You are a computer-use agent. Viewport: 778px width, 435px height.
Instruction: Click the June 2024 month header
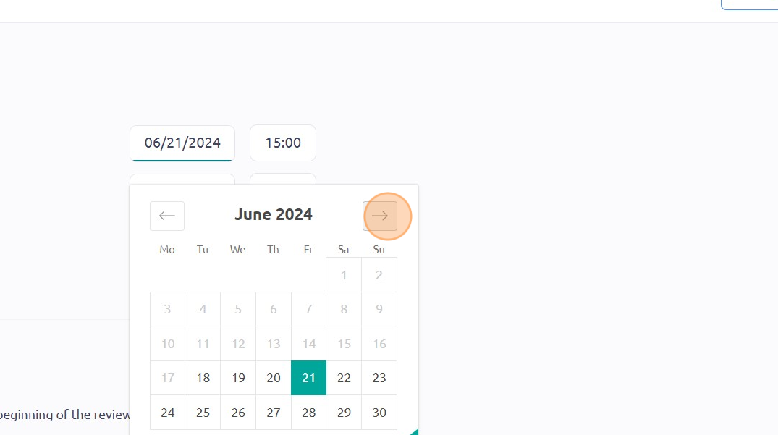pos(274,215)
